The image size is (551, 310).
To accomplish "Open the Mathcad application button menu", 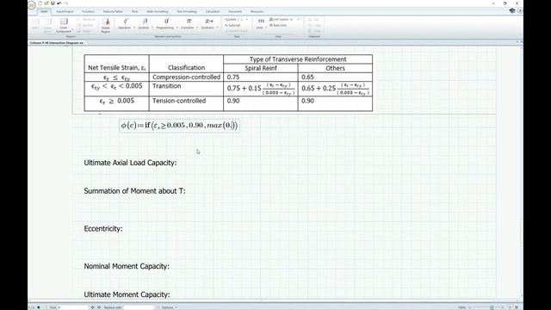I will coord(32,4).
